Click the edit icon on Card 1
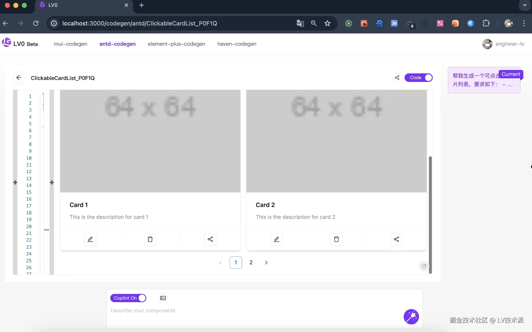This screenshot has width=532, height=332. (x=90, y=239)
